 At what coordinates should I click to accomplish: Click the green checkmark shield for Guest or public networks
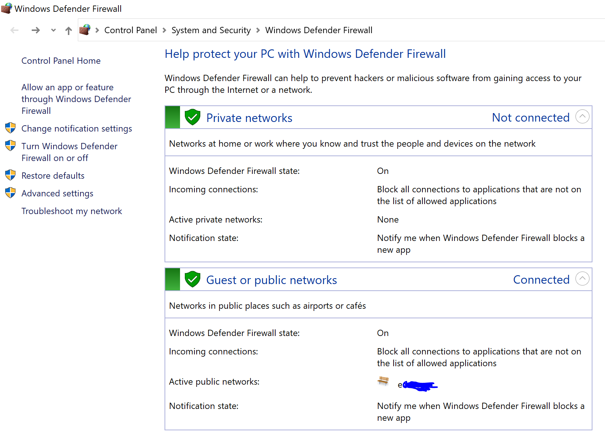tap(192, 279)
